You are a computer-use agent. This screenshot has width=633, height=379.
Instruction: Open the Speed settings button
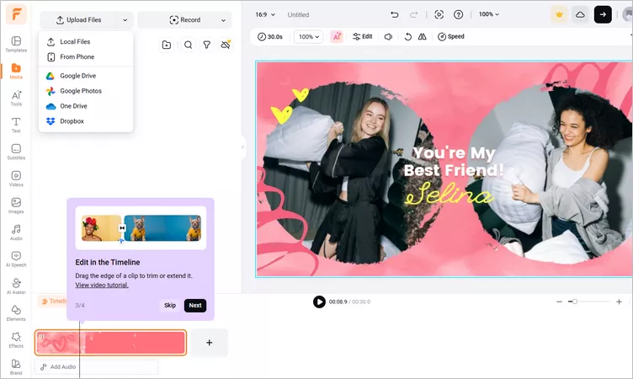(x=451, y=37)
